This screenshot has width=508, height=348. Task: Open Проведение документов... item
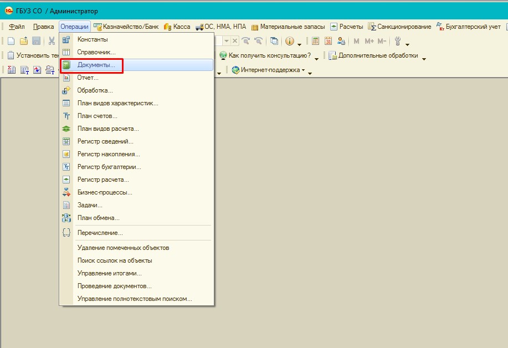tap(115, 286)
